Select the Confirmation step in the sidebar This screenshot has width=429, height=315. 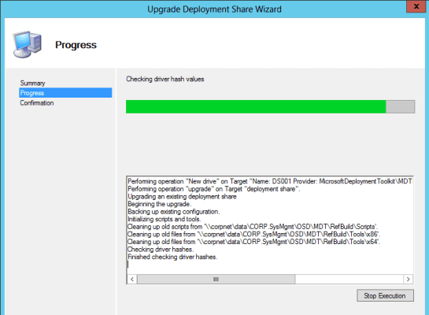click(x=37, y=103)
